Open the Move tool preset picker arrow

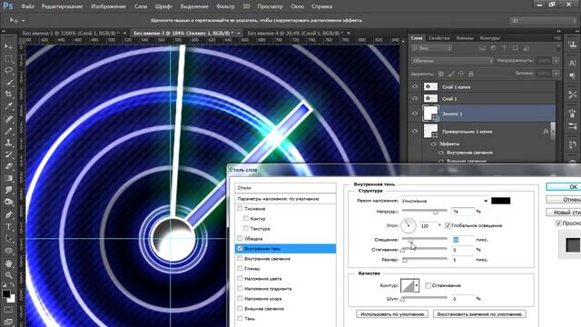point(24,21)
